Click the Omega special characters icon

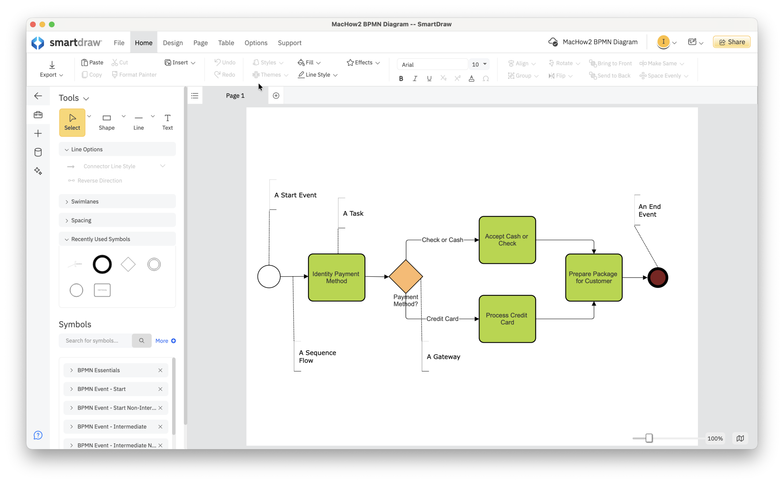coord(486,78)
